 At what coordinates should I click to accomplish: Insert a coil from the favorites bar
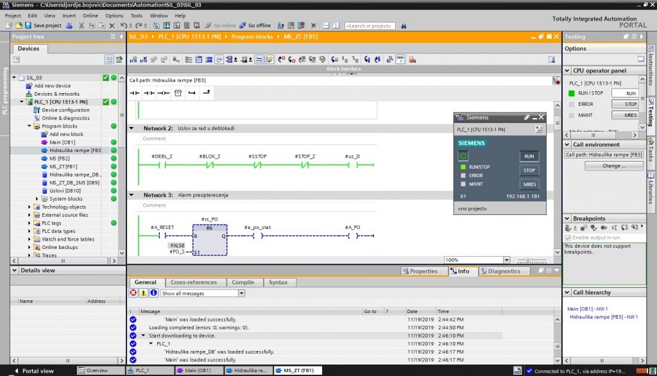(x=164, y=92)
